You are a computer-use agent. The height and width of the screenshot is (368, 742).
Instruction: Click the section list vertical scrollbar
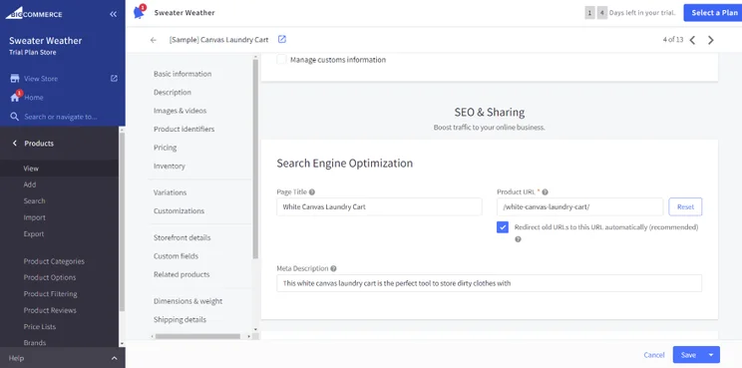tap(255, 159)
